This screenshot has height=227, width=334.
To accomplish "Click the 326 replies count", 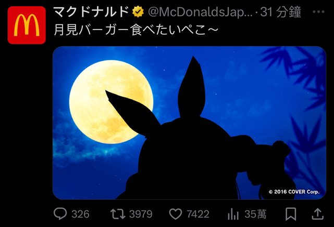I will coord(80,214).
